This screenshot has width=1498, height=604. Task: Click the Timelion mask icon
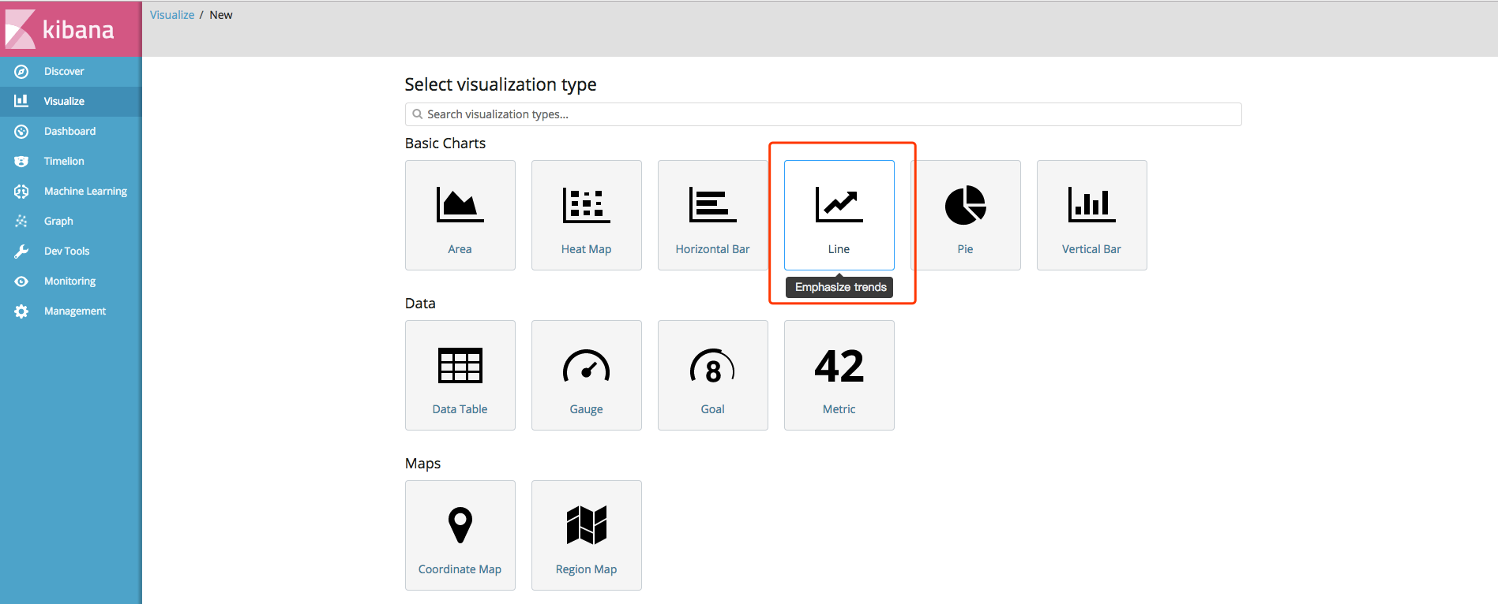21,162
